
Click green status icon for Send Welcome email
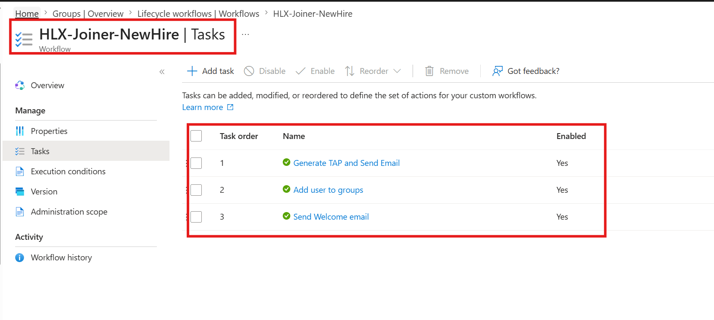pyautogui.click(x=287, y=216)
